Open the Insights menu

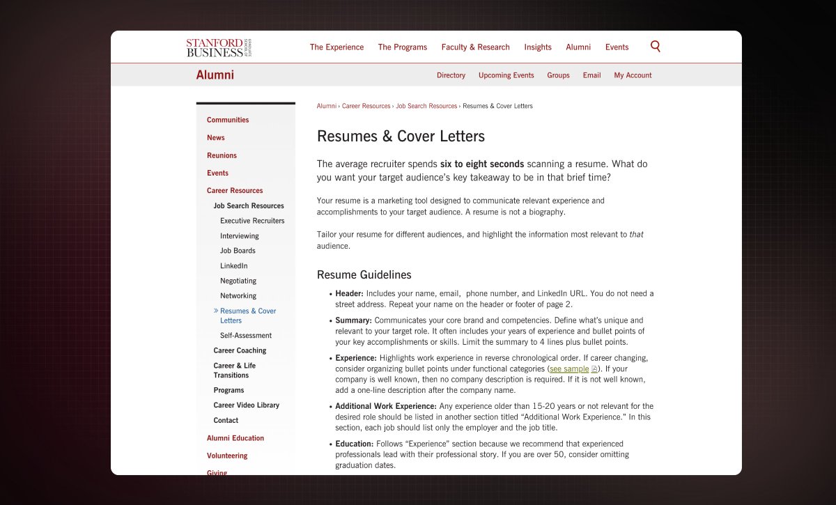538,47
